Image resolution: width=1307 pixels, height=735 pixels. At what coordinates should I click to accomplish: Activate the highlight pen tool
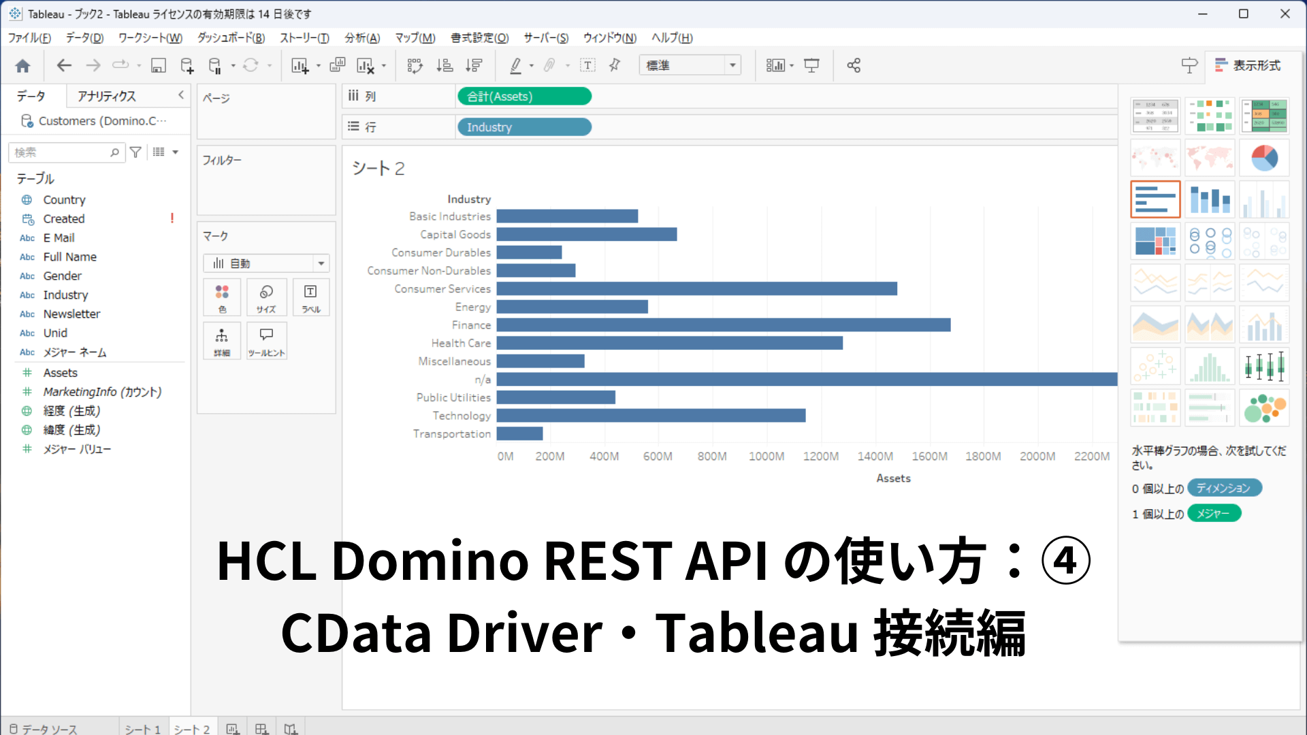516,65
